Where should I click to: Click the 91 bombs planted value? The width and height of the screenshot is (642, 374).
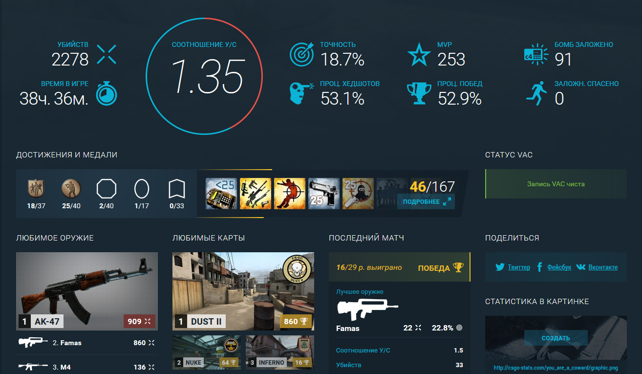point(563,60)
